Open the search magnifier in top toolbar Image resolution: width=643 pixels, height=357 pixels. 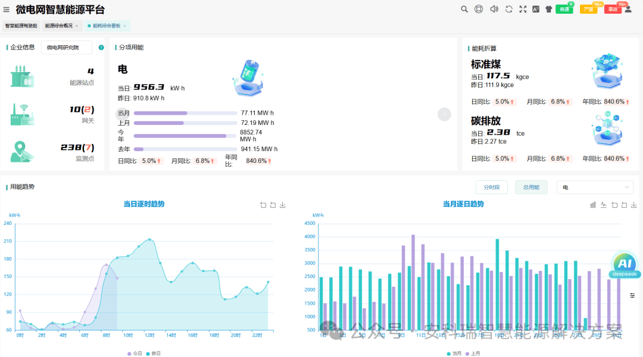click(x=464, y=9)
